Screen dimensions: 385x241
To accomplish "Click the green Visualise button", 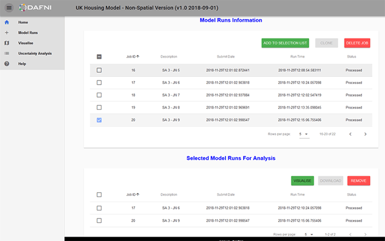I will pyautogui.click(x=302, y=181).
